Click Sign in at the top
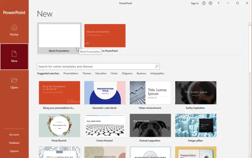Viewport: 252px width, 158px height. coord(195,3)
